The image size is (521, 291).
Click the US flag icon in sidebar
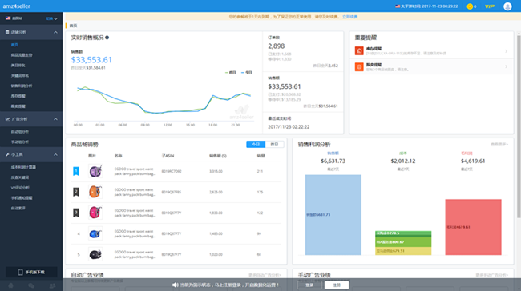pyautogui.click(x=8, y=18)
